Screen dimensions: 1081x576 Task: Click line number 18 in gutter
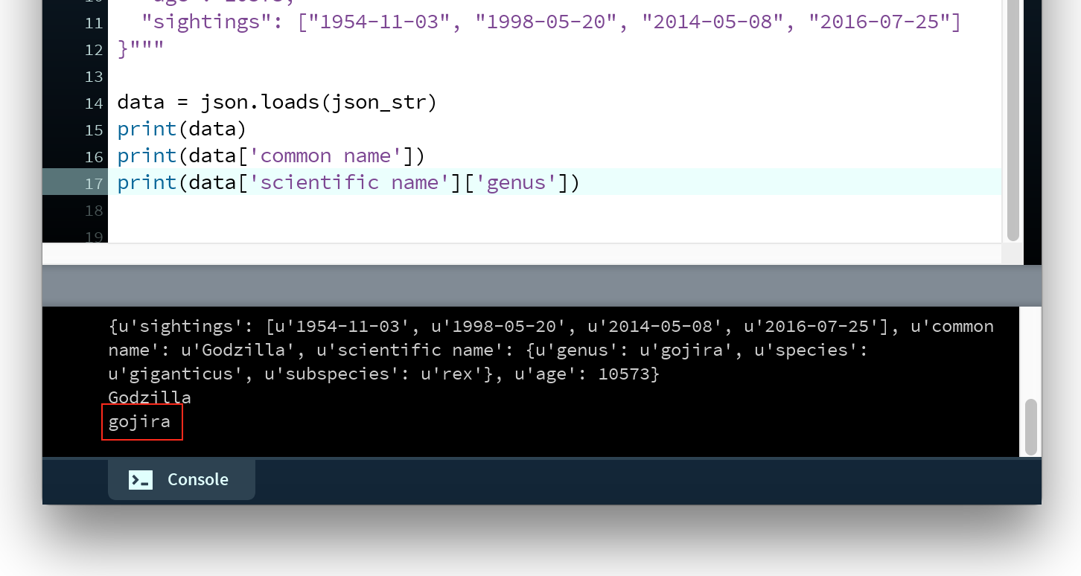(93, 211)
